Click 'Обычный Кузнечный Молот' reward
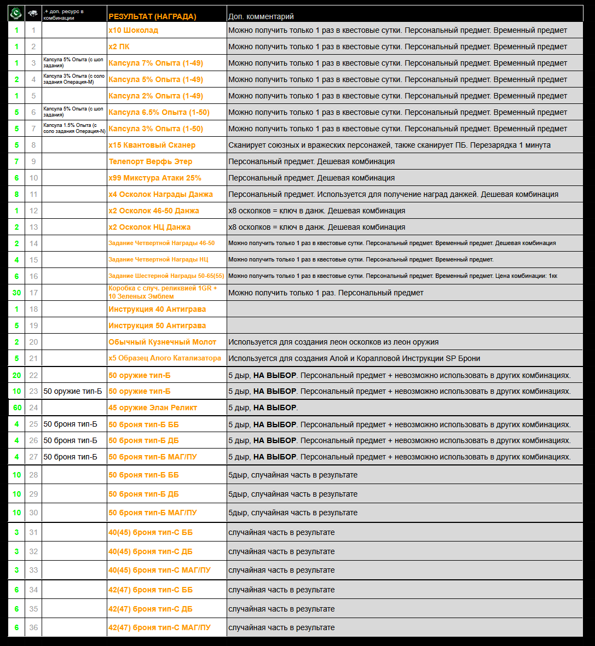Viewport: 595px width, 646px height. pyautogui.click(x=162, y=342)
